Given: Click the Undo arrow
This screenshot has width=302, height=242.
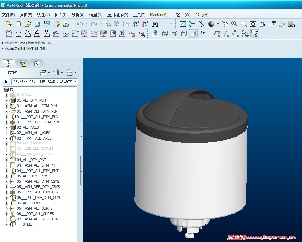Looking at the screenshot, I should [80, 24].
